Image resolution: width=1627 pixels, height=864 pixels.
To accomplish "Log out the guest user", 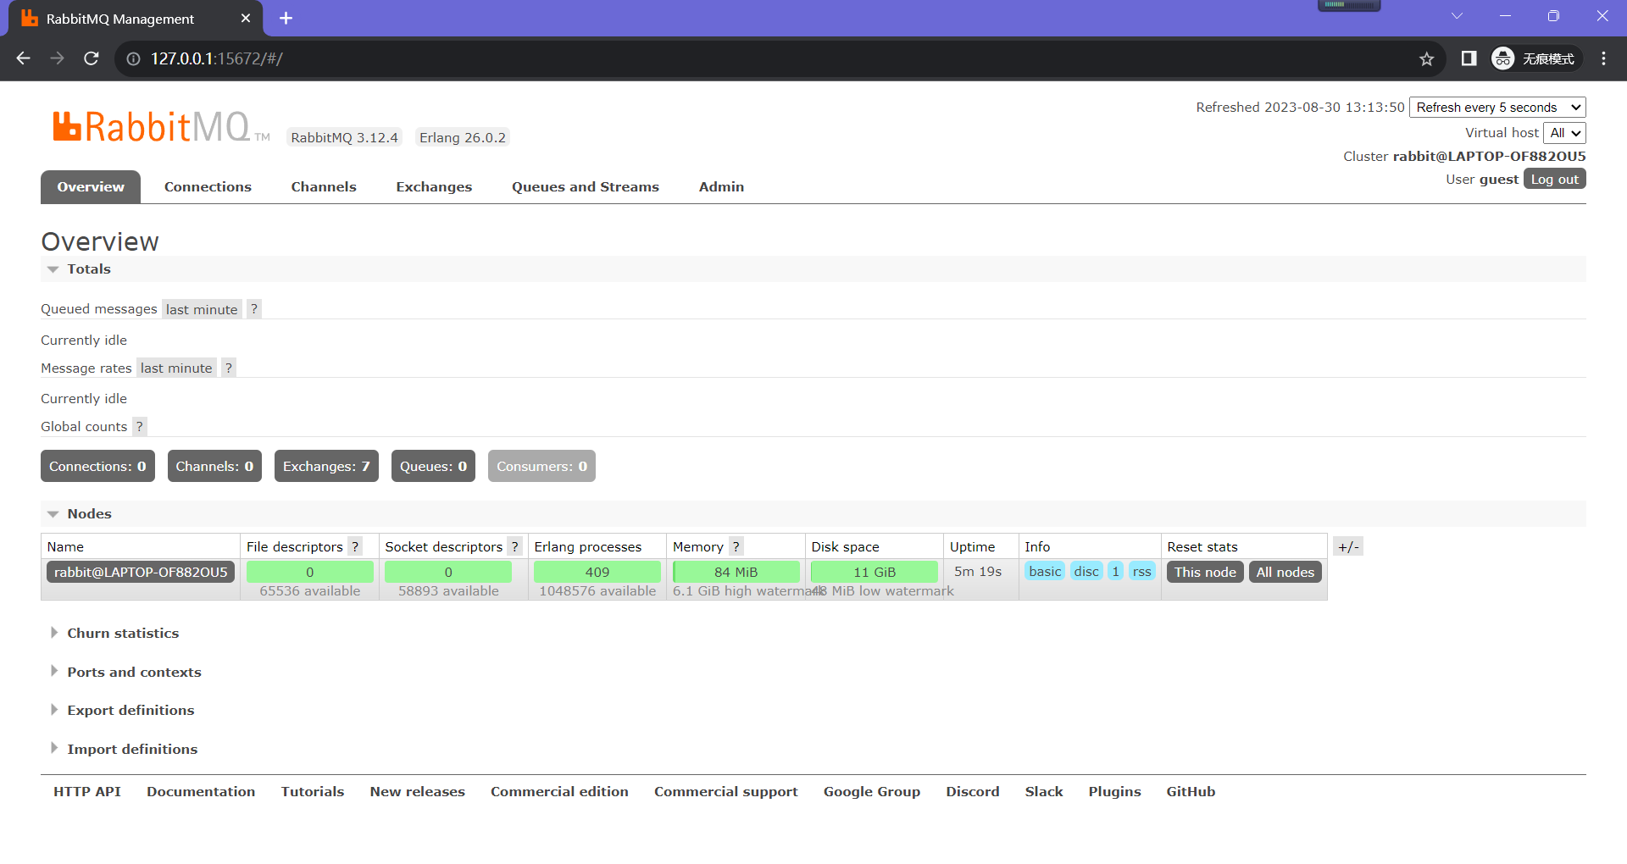I will pyautogui.click(x=1554, y=179).
